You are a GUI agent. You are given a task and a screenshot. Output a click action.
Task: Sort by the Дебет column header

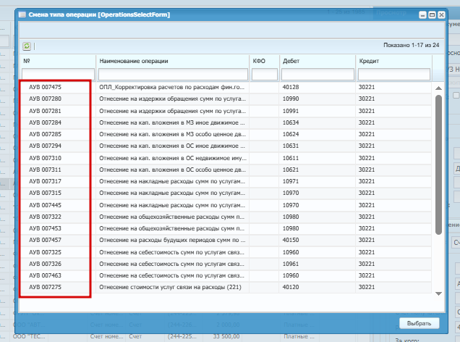(x=318, y=61)
